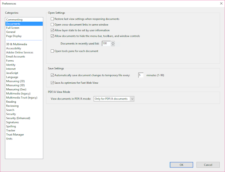
Task: Close the Preferences dialog
Action: pyautogui.click(x=221, y=4)
